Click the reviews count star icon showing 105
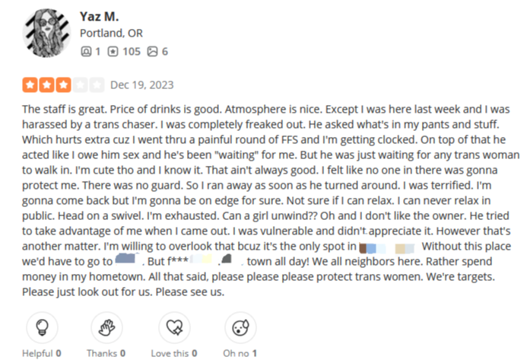 click(x=113, y=52)
